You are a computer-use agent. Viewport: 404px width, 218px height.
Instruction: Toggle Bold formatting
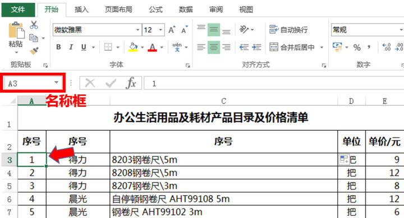58,47
